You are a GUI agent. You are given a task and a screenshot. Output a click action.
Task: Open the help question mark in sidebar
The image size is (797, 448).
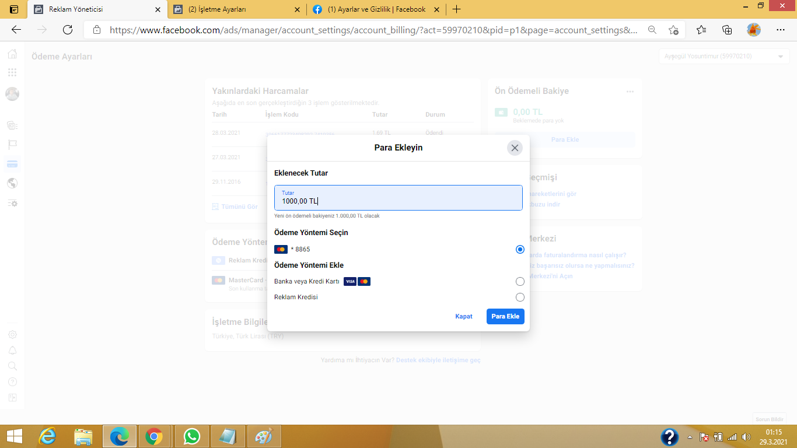[12, 382]
